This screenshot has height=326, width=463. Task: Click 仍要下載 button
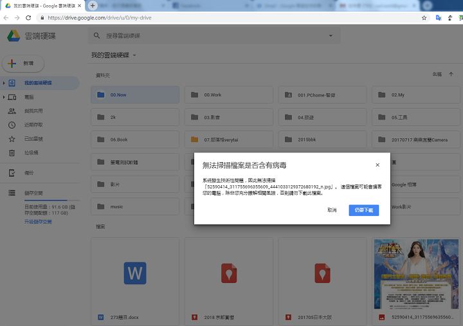364,210
